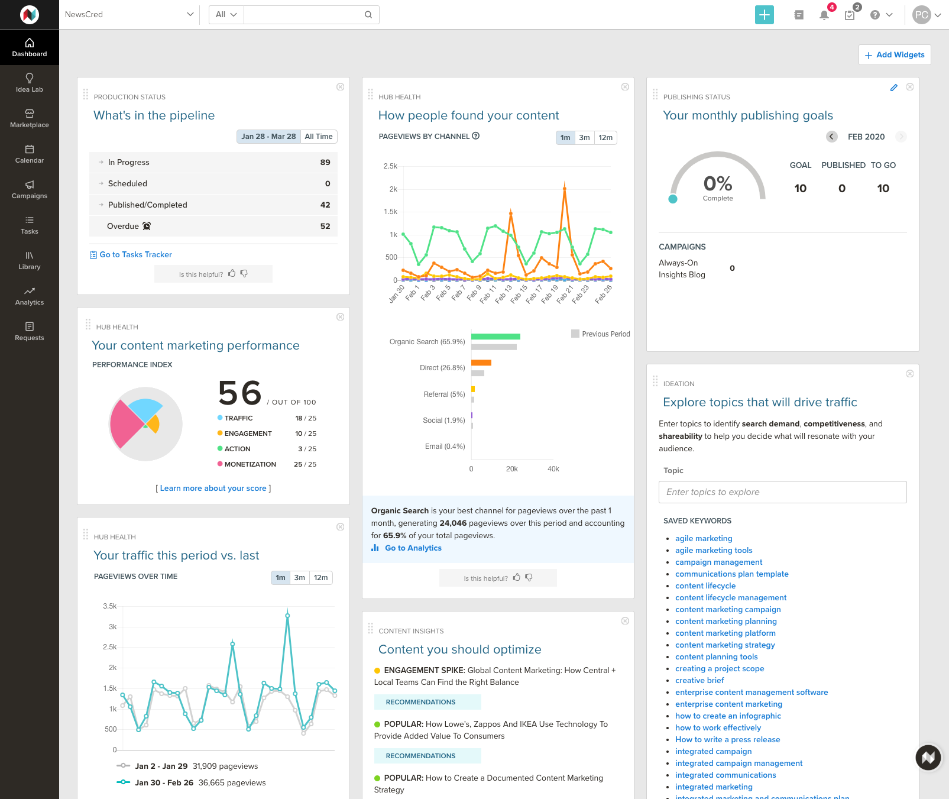Select the Dashboard sidebar item
The image size is (949, 799).
30,47
